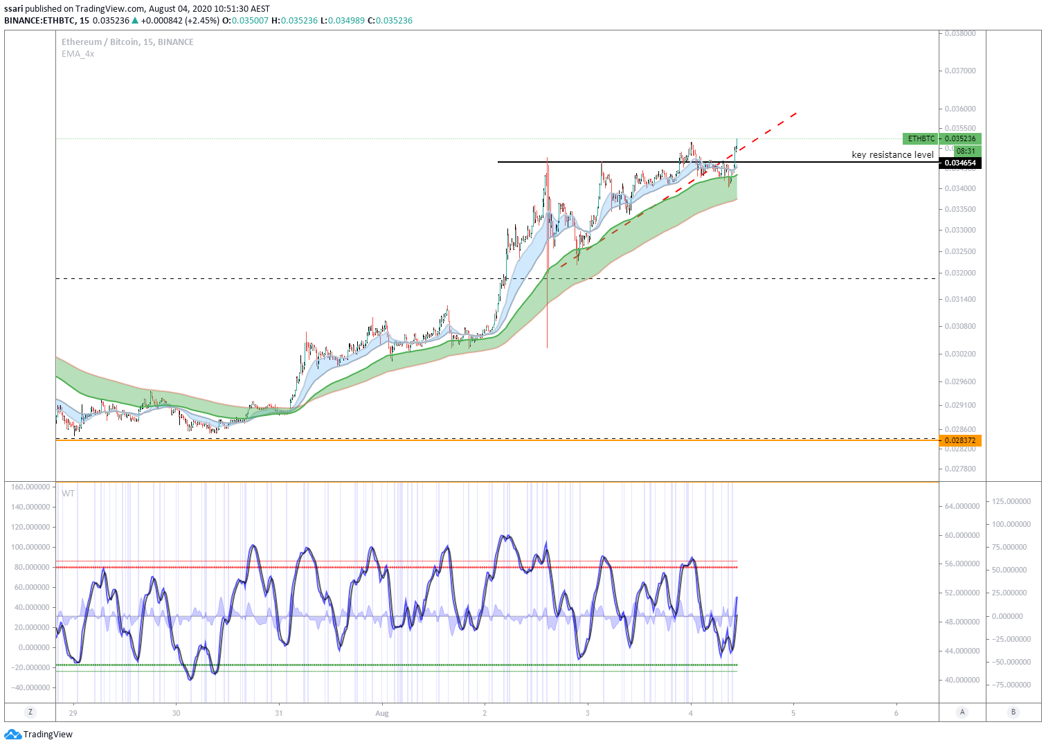
Task: Click the H:0.035236 high value
Action: pyautogui.click(x=294, y=21)
